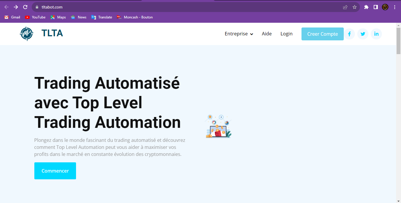
Task: View site information via the lock icon
Action: pyautogui.click(x=37, y=7)
